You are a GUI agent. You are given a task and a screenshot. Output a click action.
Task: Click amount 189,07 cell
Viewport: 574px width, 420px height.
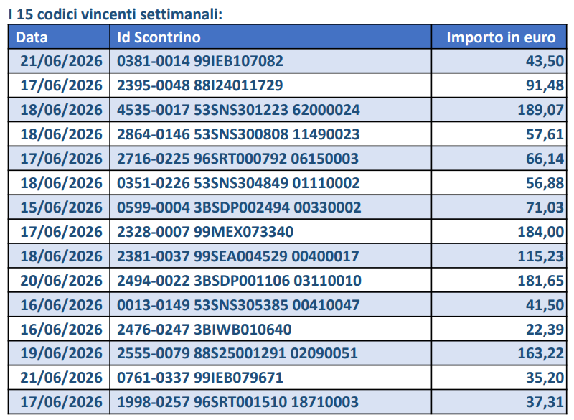click(499, 110)
